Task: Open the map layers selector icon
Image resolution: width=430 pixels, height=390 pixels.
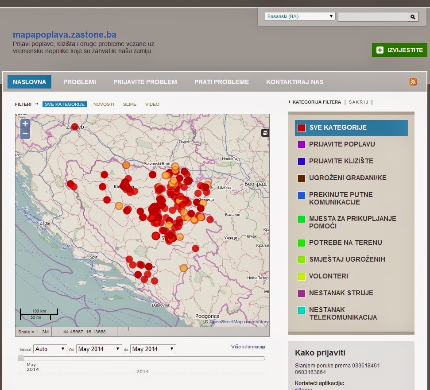Action: coord(265,132)
